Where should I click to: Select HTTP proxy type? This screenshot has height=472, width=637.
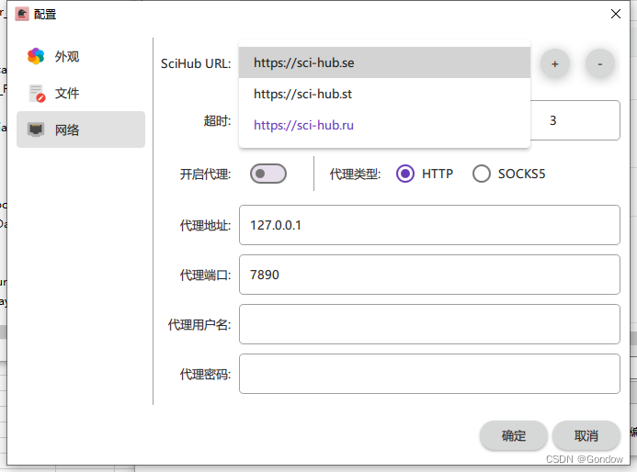click(405, 174)
